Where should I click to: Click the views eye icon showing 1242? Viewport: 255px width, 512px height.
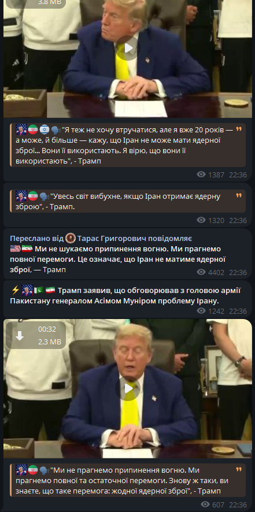(x=201, y=311)
